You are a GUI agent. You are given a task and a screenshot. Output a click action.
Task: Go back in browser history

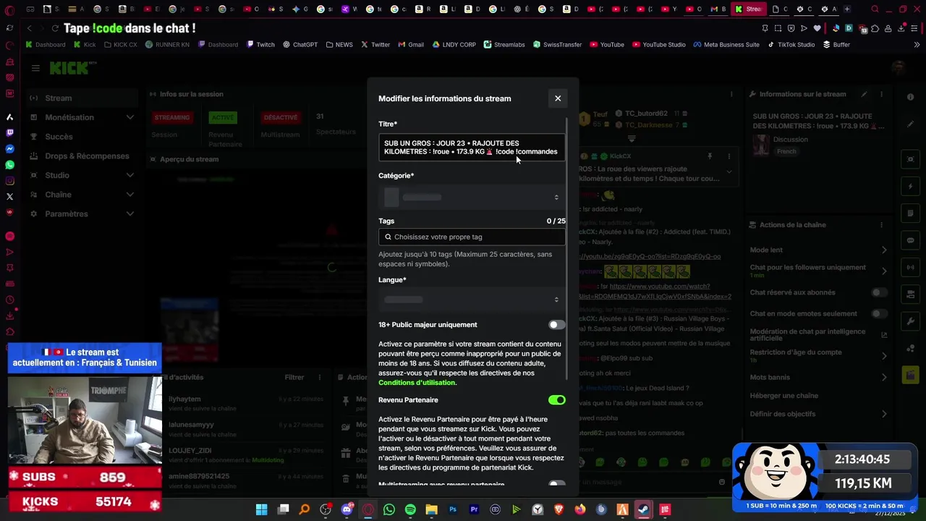(x=29, y=28)
